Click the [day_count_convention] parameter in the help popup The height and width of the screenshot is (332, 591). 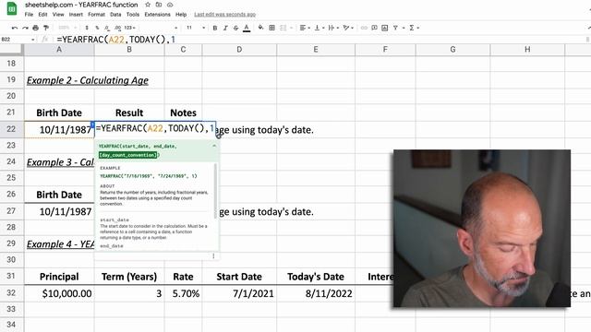point(127,155)
